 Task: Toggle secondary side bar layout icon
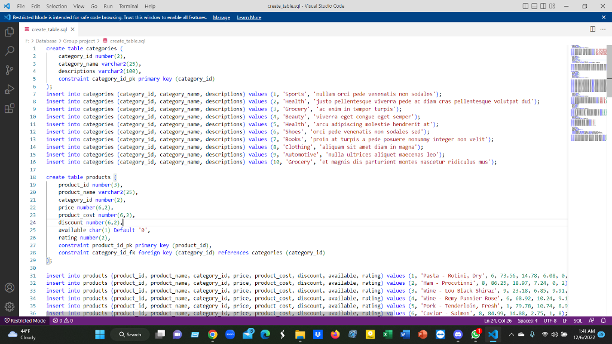(x=543, y=6)
